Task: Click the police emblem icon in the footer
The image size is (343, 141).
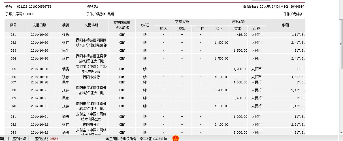Action: click(176, 138)
